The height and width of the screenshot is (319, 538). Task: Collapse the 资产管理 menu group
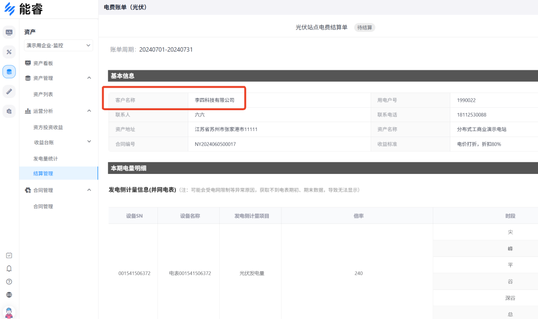[89, 78]
